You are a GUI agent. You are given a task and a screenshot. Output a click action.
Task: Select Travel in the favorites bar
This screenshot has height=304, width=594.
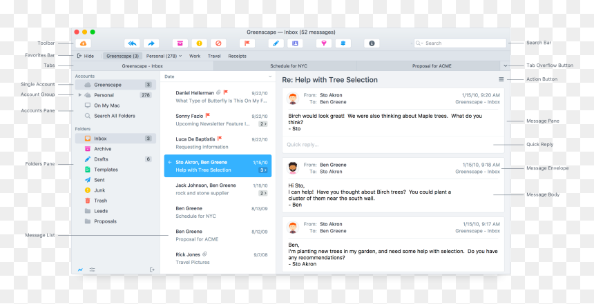coord(214,56)
